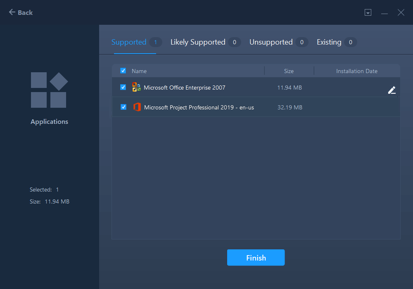Sort by Installation Date column header
Image resolution: width=413 pixels, height=289 pixels.
[x=357, y=71]
